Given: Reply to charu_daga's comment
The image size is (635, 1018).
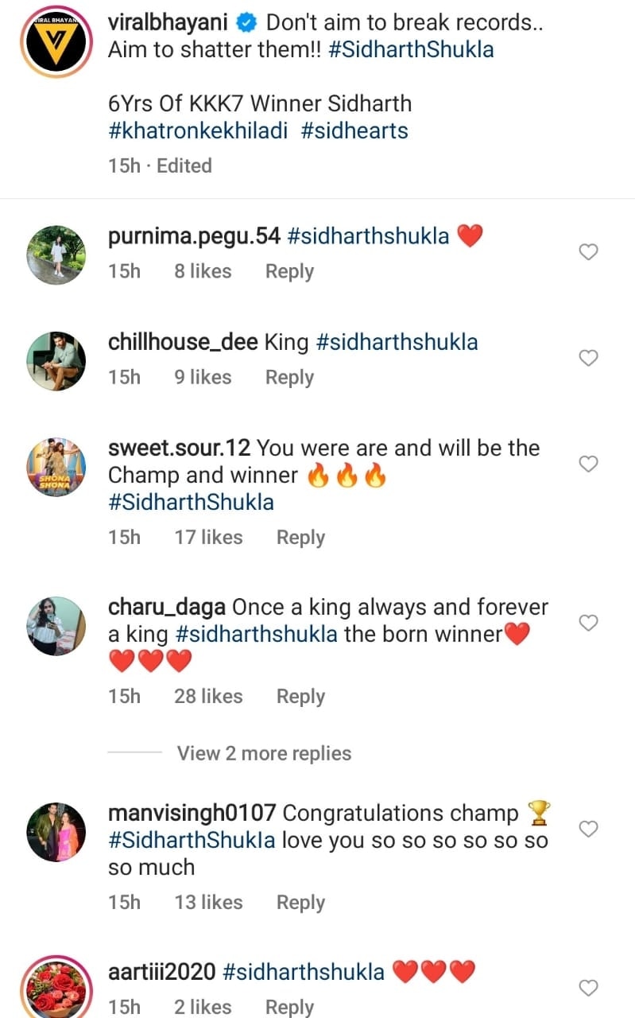Looking at the screenshot, I should [300, 696].
